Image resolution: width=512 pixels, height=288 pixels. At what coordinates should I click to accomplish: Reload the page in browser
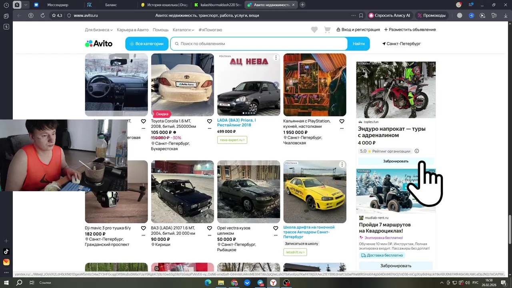(x=42, y=15)
